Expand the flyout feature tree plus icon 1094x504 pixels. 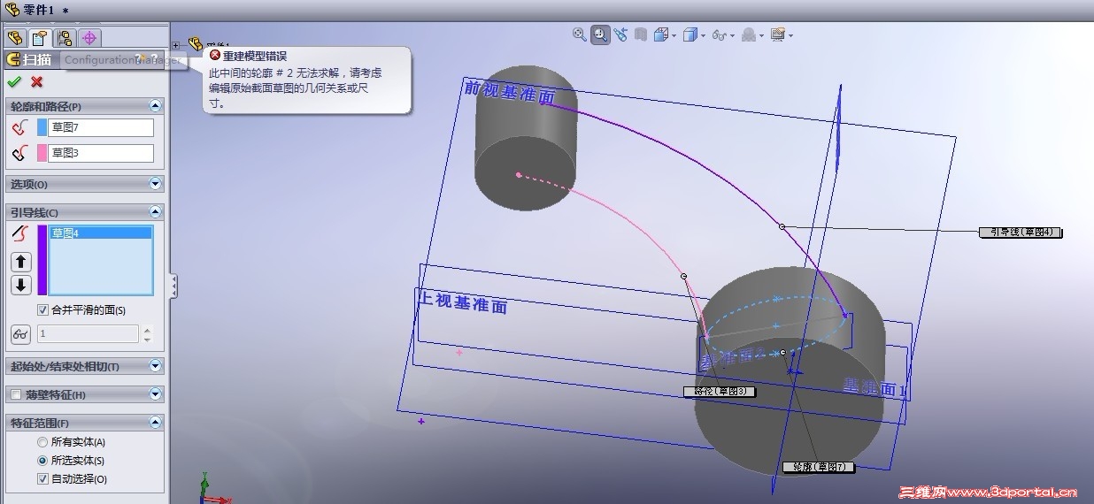[176, 45]
